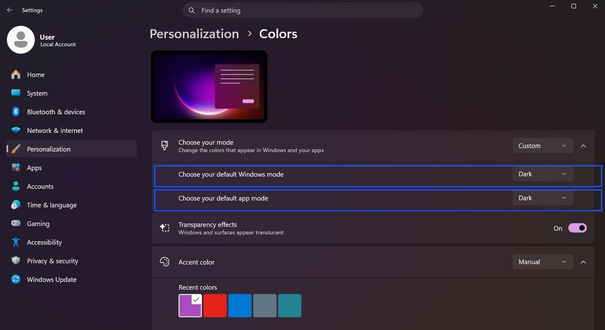The width and height of the screenshot is (605, 330).
Task: Open the User Local Account profile
Action: tap(41, 40)
